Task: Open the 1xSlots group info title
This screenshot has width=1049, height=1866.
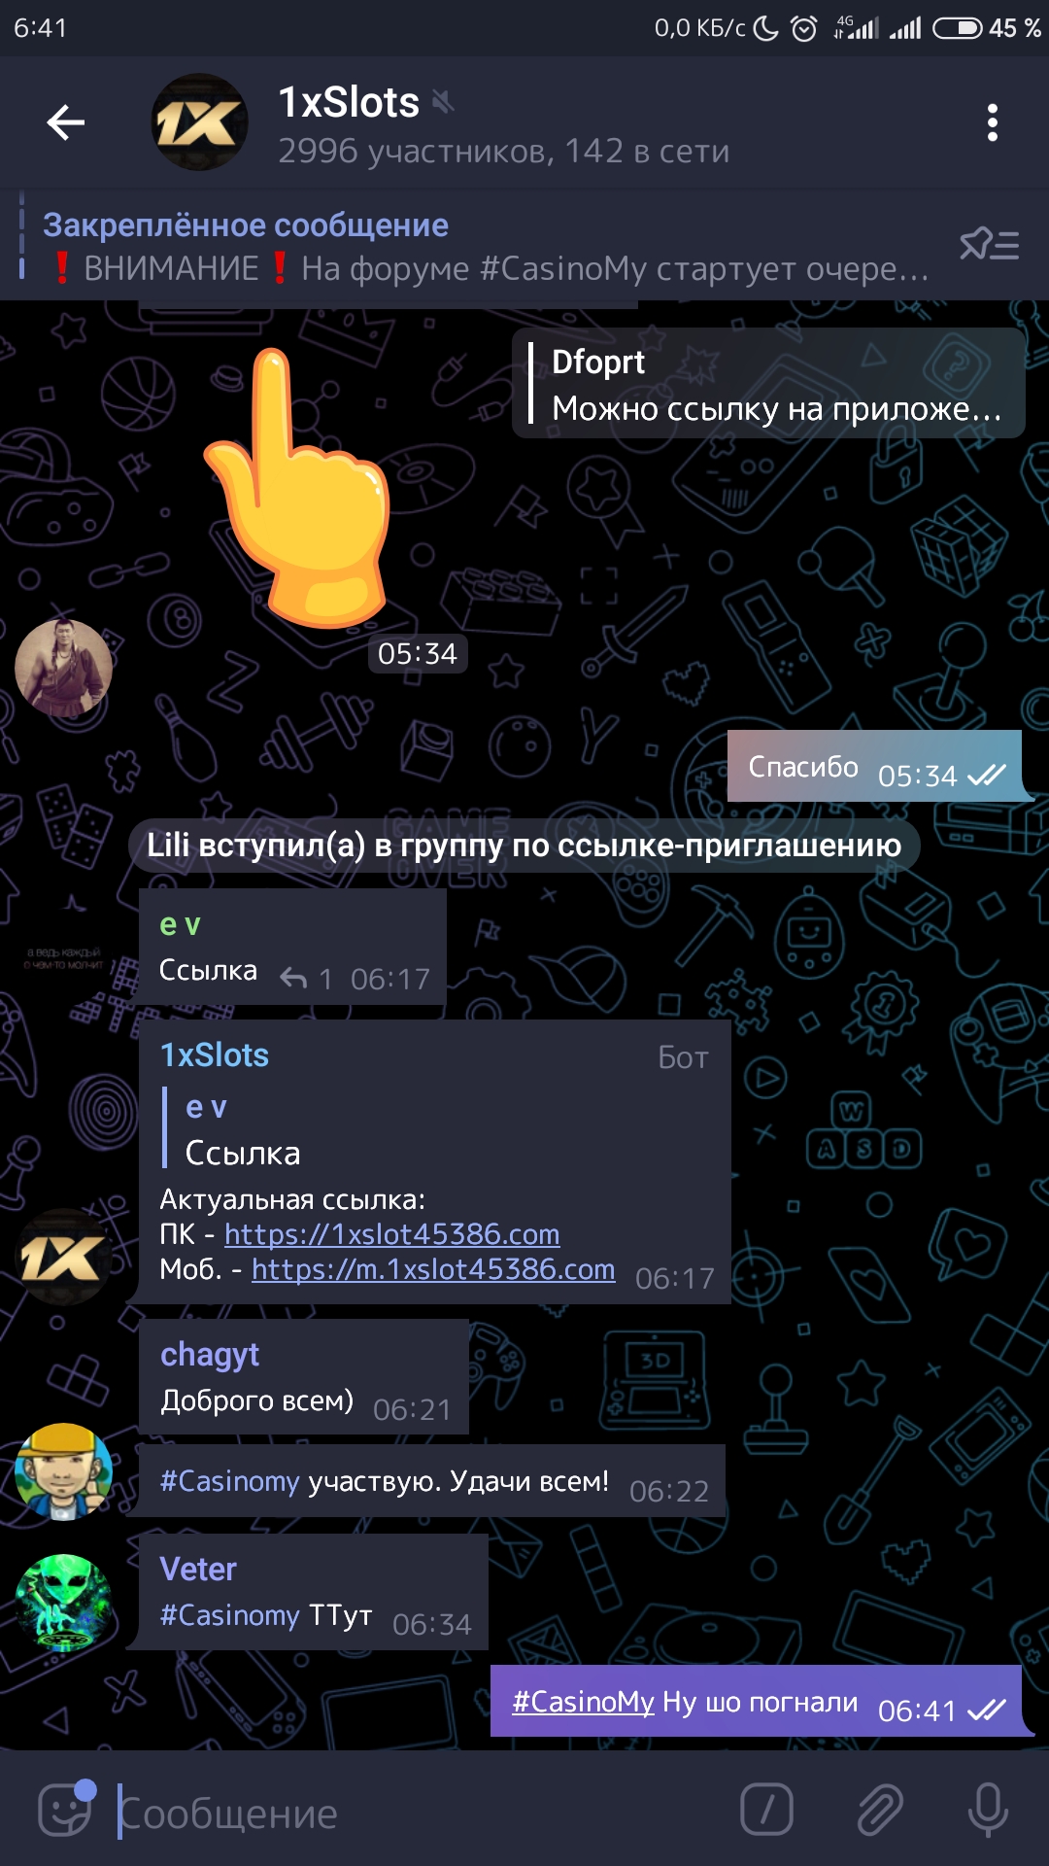Action: [349, 102]
